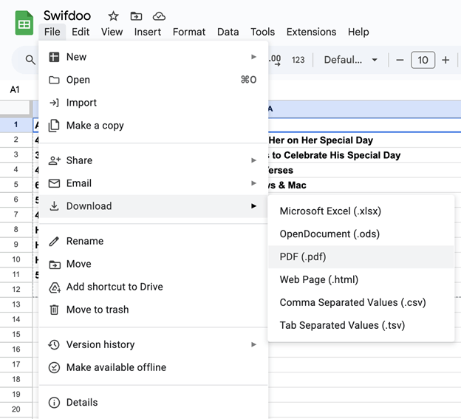
Task: Click the select-all corner box
Action: (x=16, y=109)
